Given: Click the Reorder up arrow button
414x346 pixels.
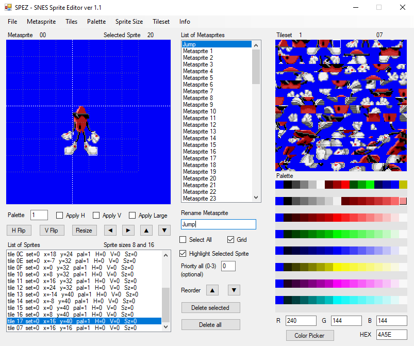Looking at the screenshot, I should [212, 290].
